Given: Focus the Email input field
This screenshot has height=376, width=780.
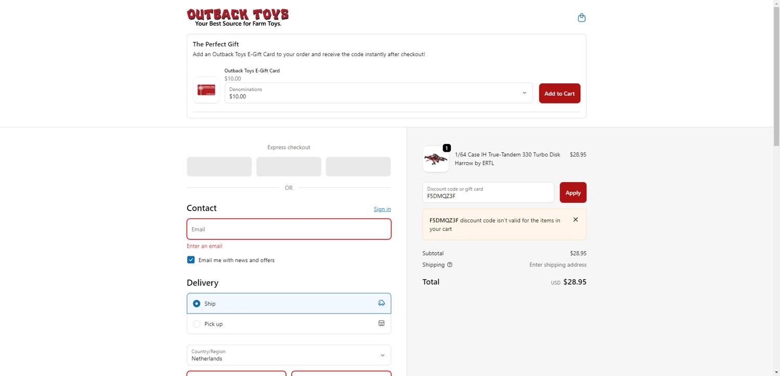Looking at the screenshot, I should [289, 229].
